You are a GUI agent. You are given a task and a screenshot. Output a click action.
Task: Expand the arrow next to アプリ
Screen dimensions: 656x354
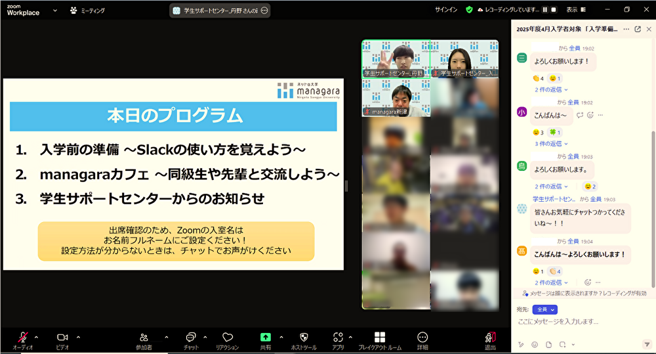[x=350, y=337]
